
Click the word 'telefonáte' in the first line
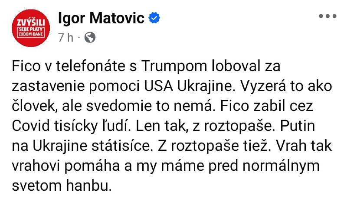(91, 66)
